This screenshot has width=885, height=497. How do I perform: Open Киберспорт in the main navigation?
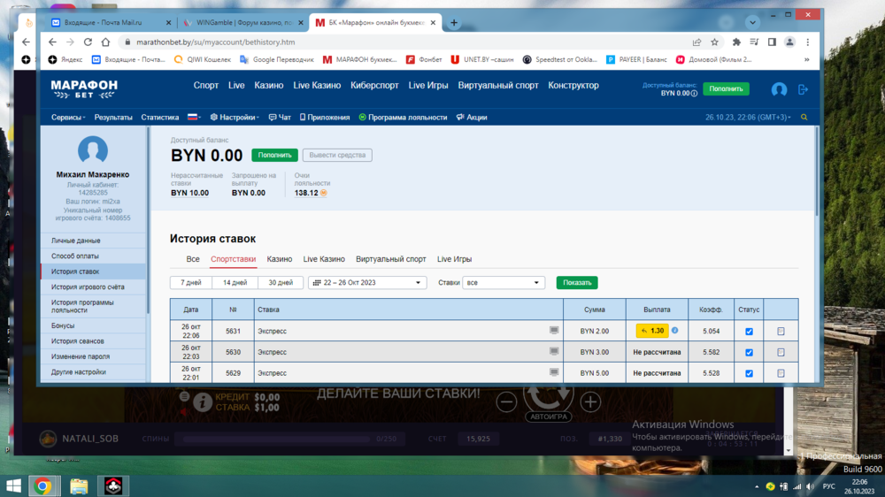[x=374, y=86]
